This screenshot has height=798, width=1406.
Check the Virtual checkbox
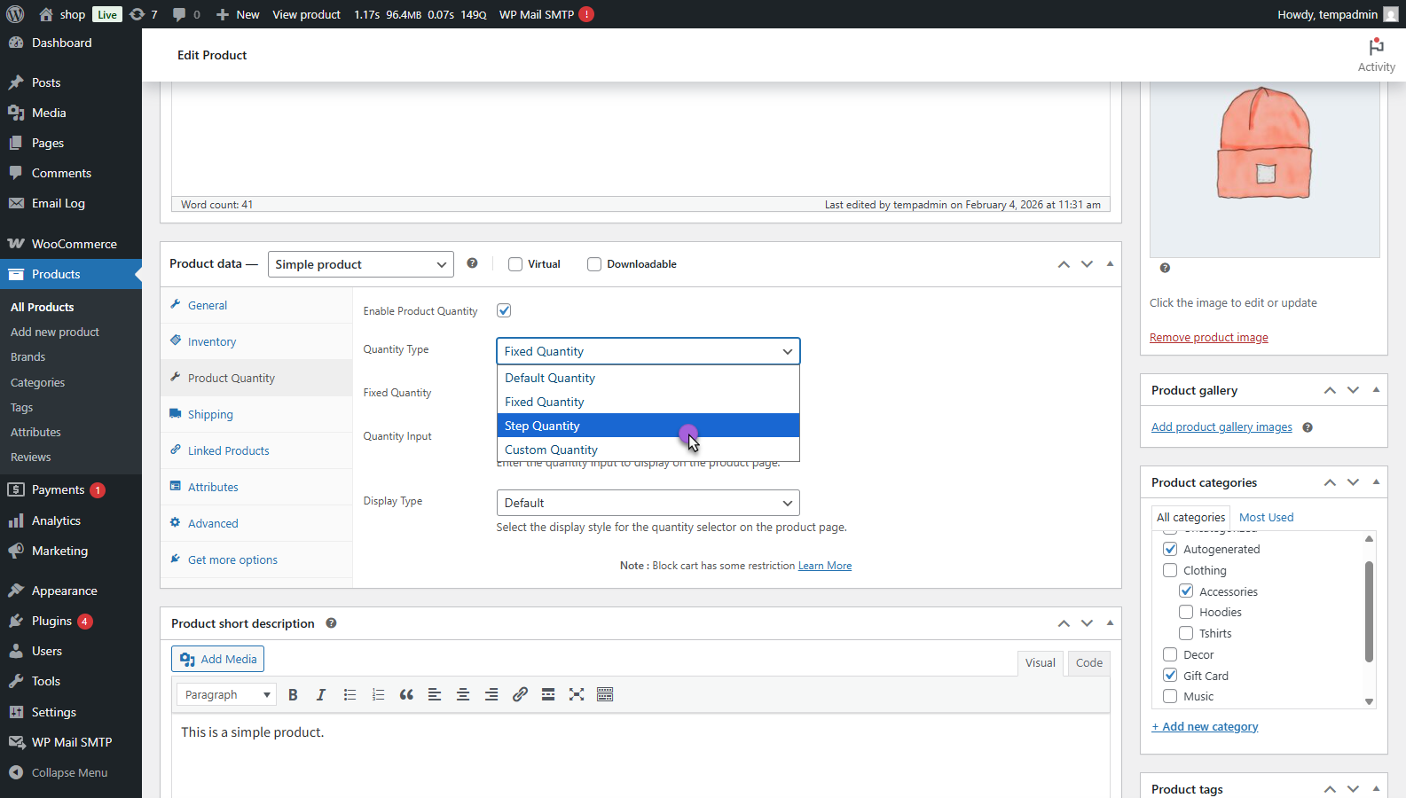(x=515, y=264)
